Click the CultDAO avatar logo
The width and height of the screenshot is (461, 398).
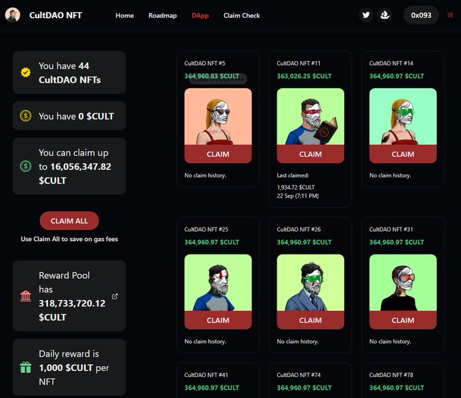13,15
